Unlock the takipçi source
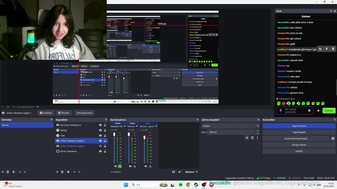Viewport: 337px width, 189px height. click(105, 130)
